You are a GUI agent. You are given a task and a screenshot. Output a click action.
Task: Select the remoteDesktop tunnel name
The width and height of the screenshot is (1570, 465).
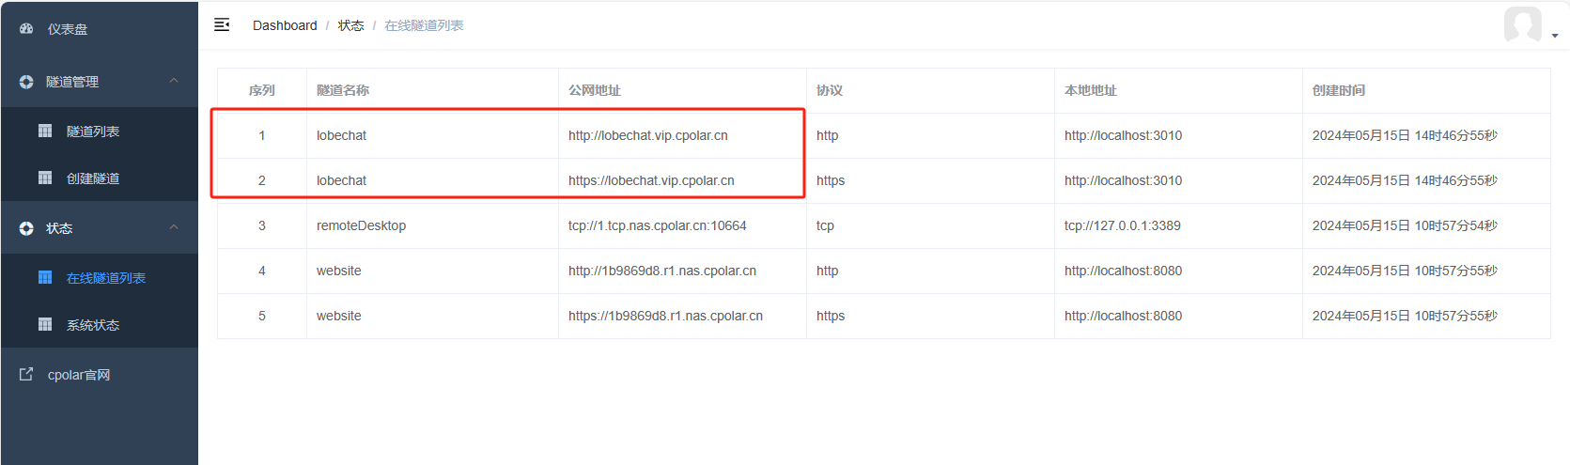point(361,225)
